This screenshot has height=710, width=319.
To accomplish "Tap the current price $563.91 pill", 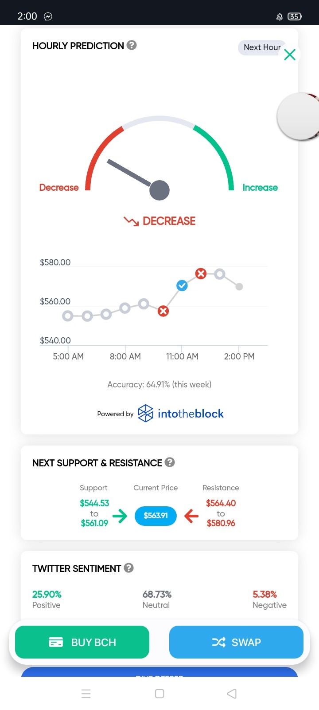I will coord(156,516).
